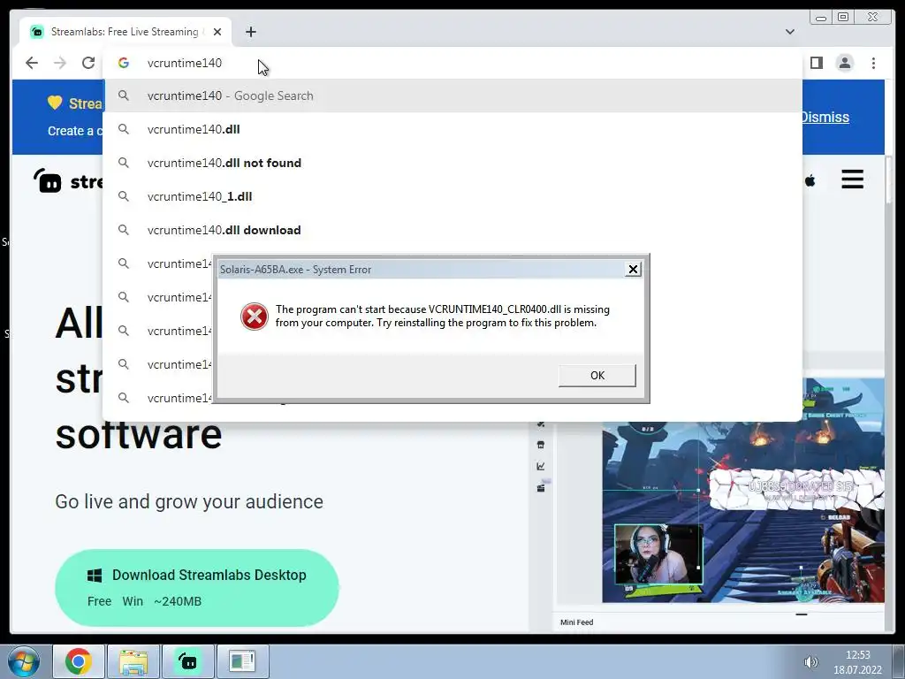The image size is (905, 679).
Task: Click the yellow heart icon in banner
Action: [x=54, y=103]
